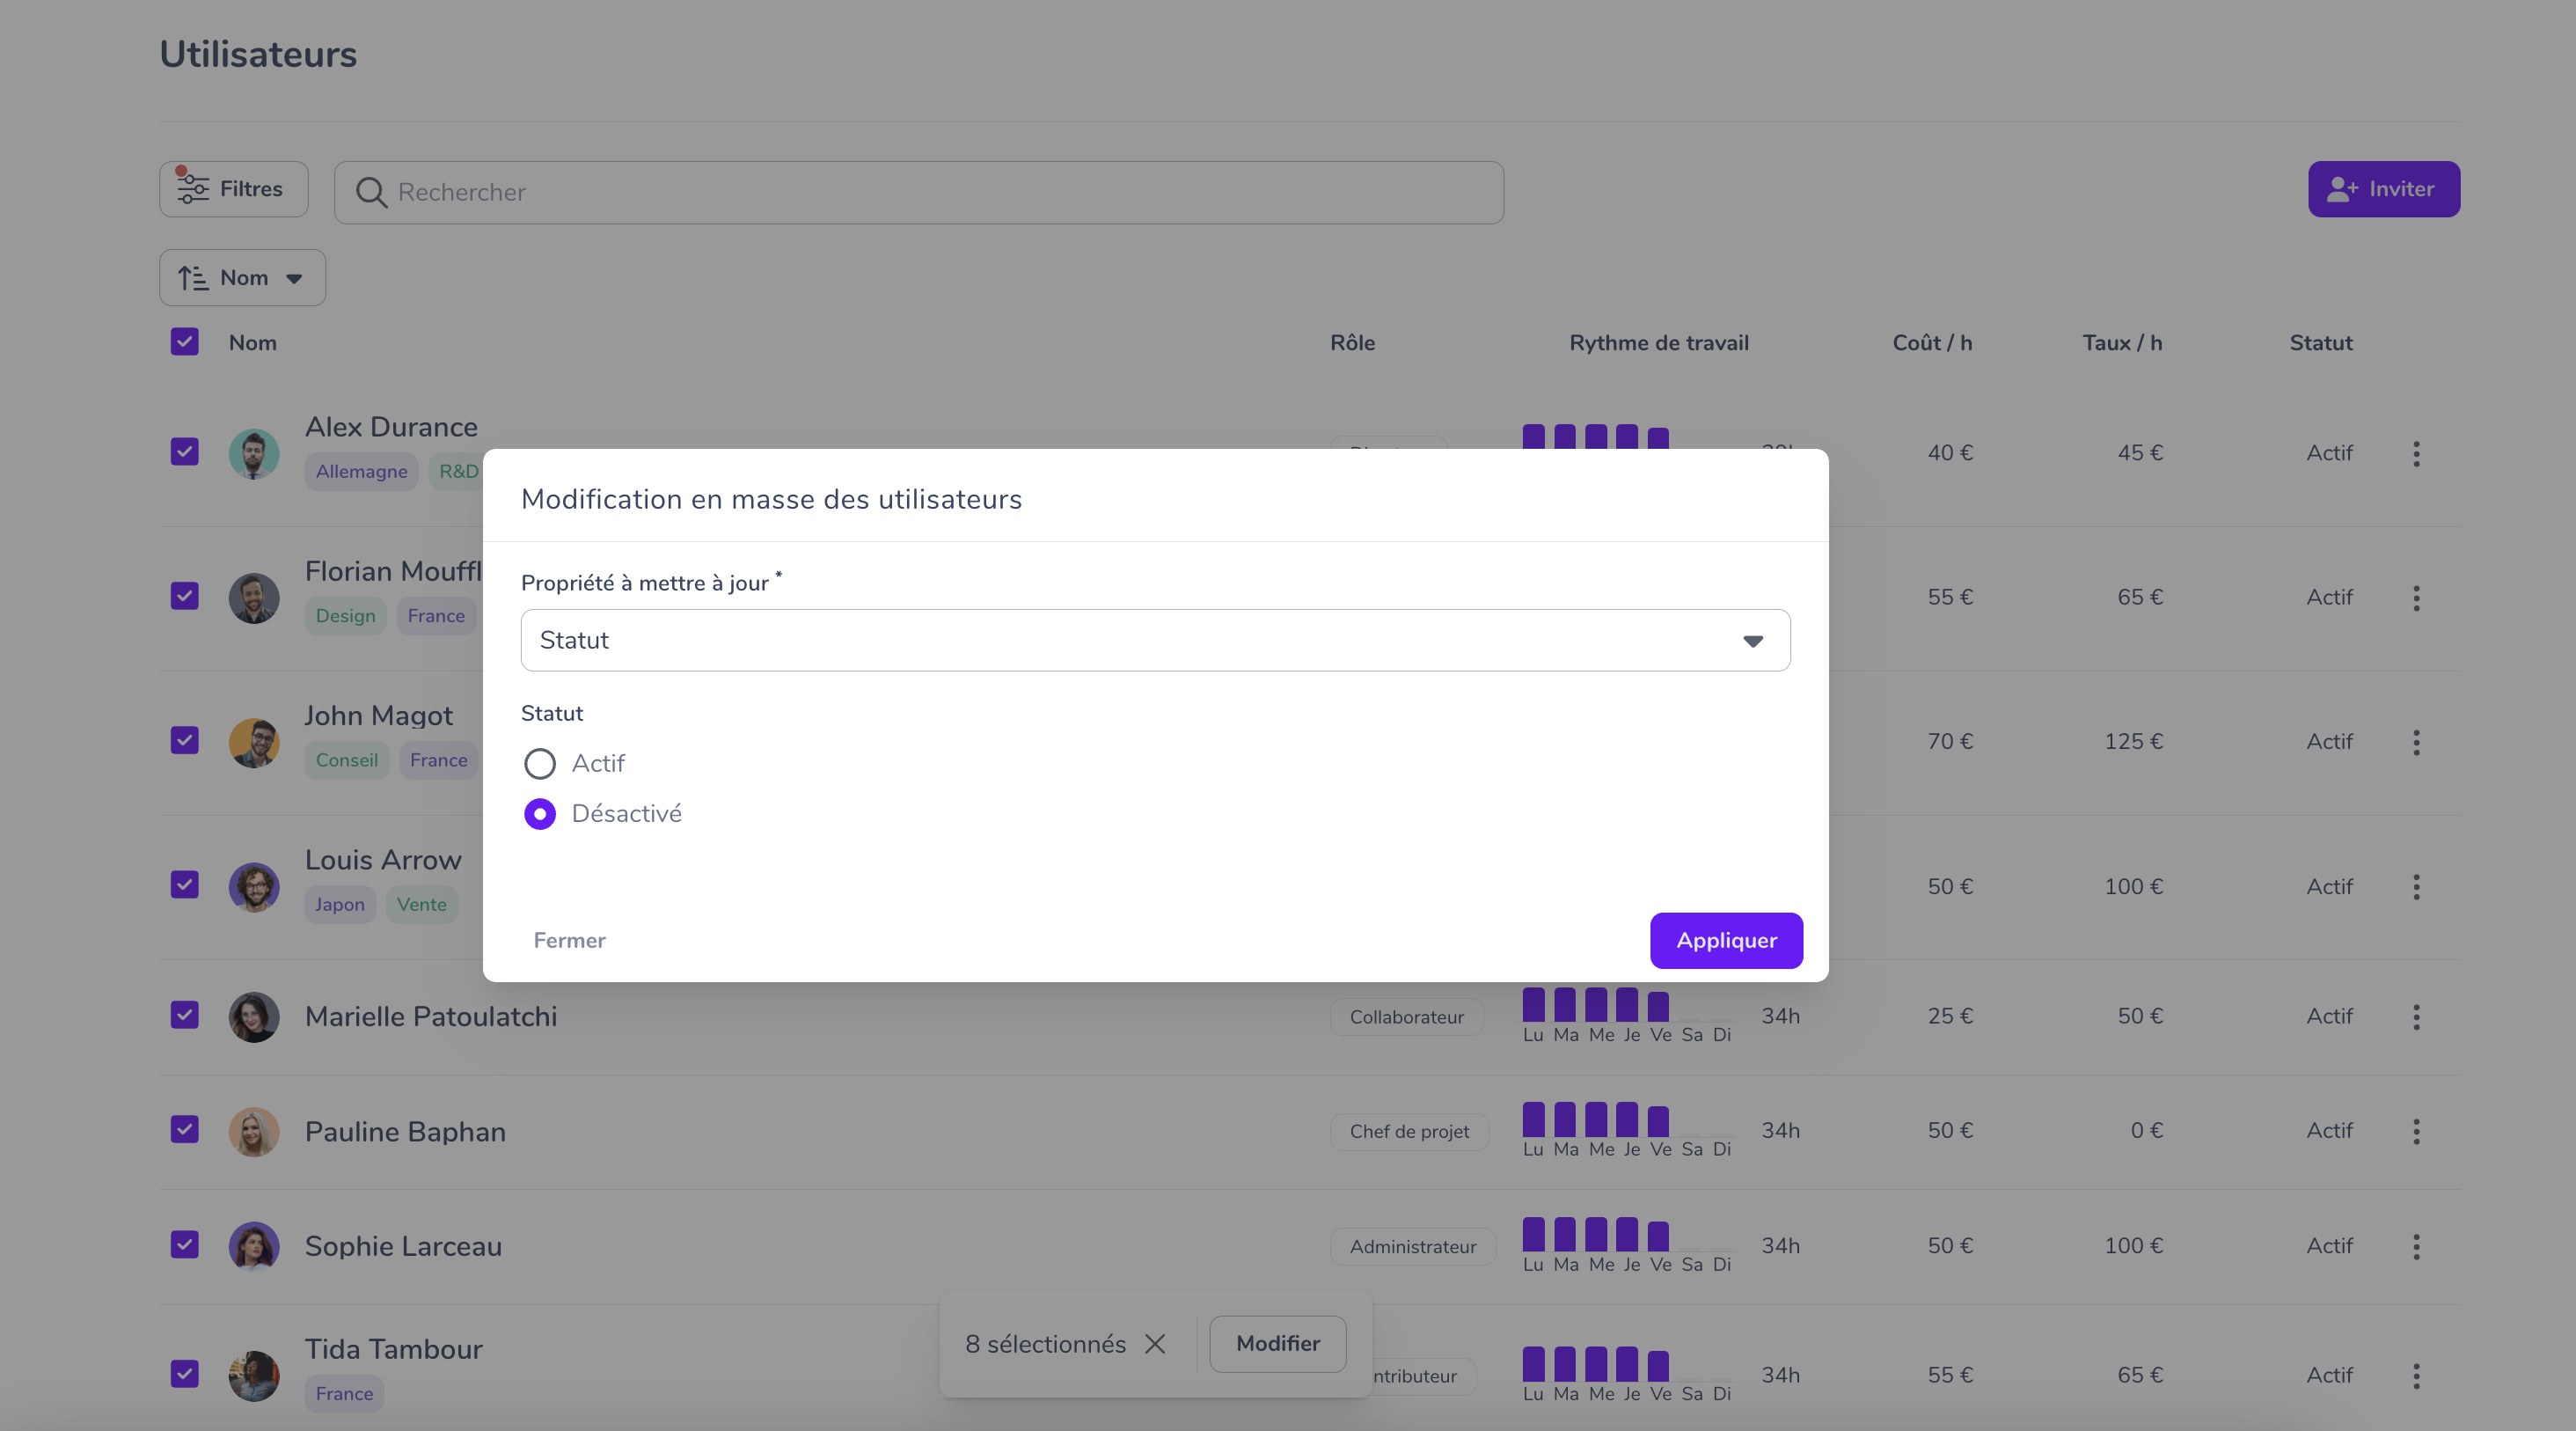Clear selection with X beside 8 sélectionnés
This screenshot has height=1431, width=2576.
tap(1155, 1343)
